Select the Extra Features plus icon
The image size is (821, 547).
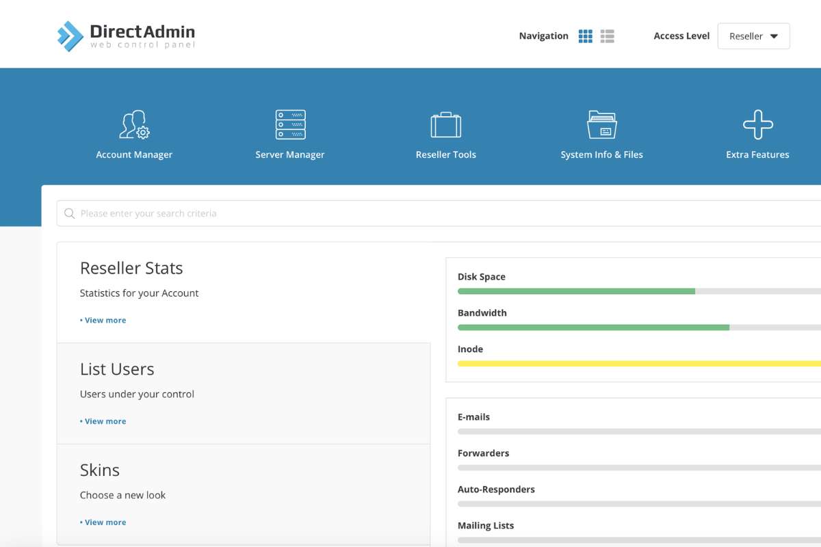[x=757, y=124]
